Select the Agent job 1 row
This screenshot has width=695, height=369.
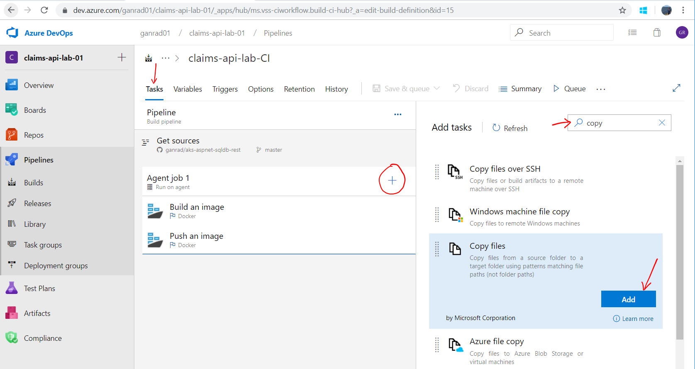coord(279,181)
